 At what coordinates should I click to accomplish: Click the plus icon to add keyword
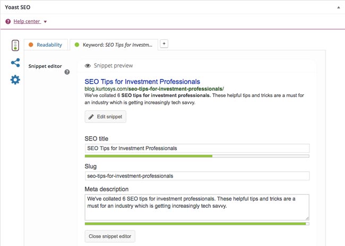point(164,44)
